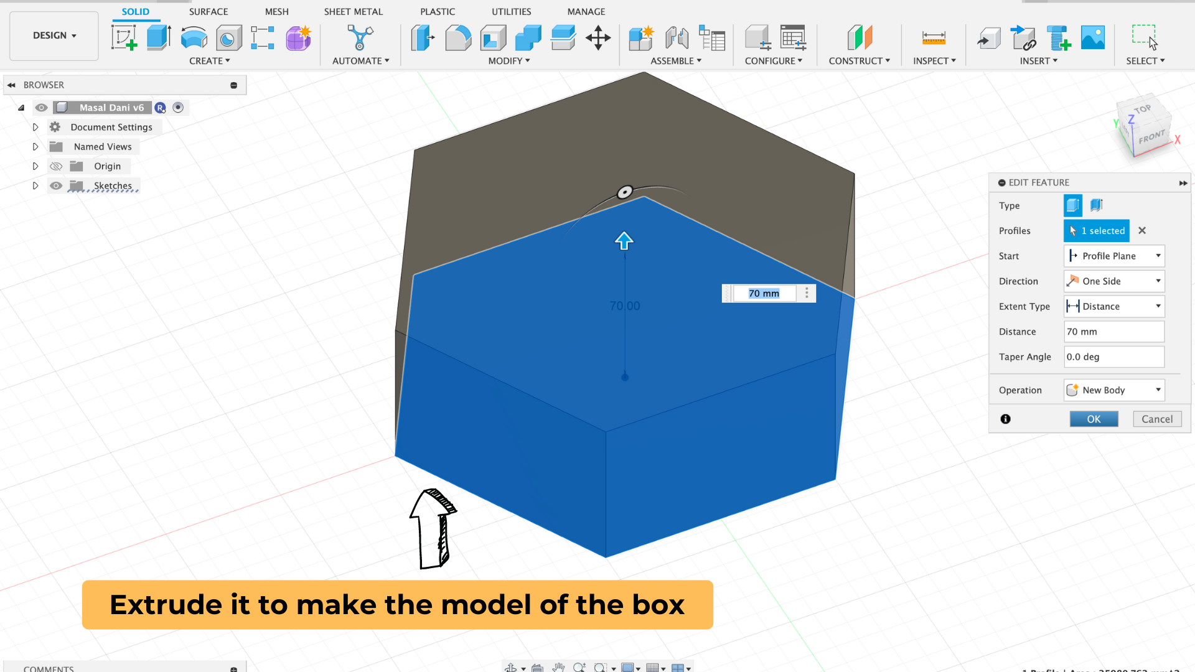Click Cancel to discard extrusion
This screenshot has width=1195, height=672.
click(x=1156, y=419)
